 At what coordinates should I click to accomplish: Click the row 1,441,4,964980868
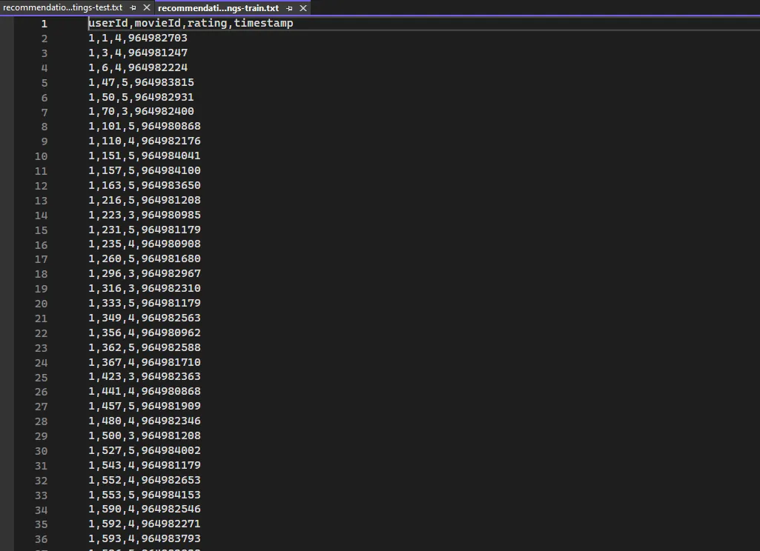[145, 392]
